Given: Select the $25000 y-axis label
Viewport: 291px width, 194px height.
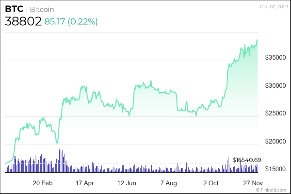Looking at the screenshot, I should click(x=274, y=113).
